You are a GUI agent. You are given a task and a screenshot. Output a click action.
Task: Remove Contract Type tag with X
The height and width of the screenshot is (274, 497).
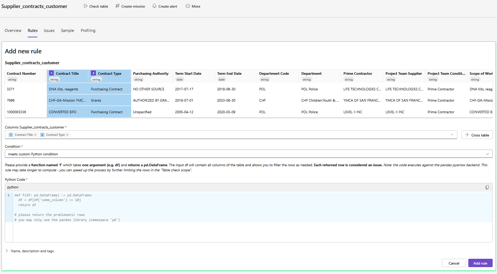[67, 135]
